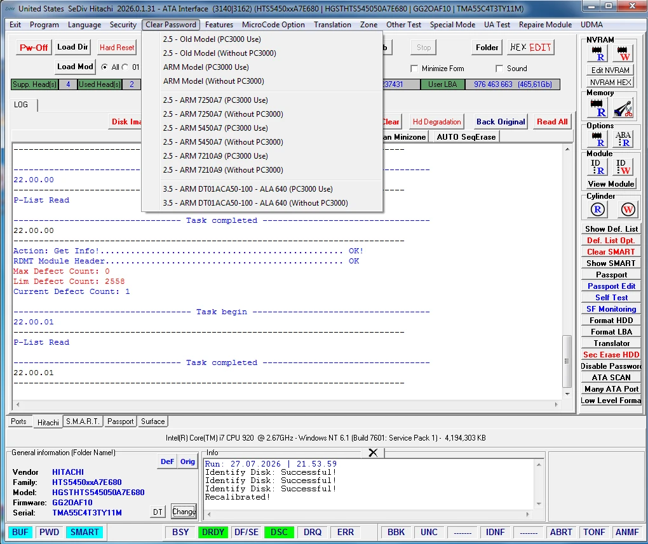The height and width of the screenshot is (544, 648).
Task: Click the BUF status indicator
Action: click(x=20, y=532)
